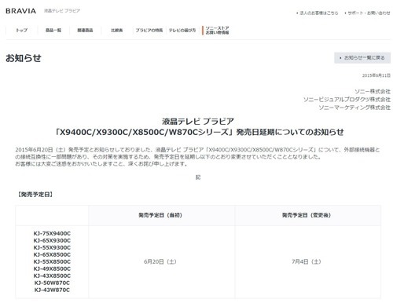Select the ブラビアの特長 menu item
The image size is (393, 303).
(x=149, y=30)
